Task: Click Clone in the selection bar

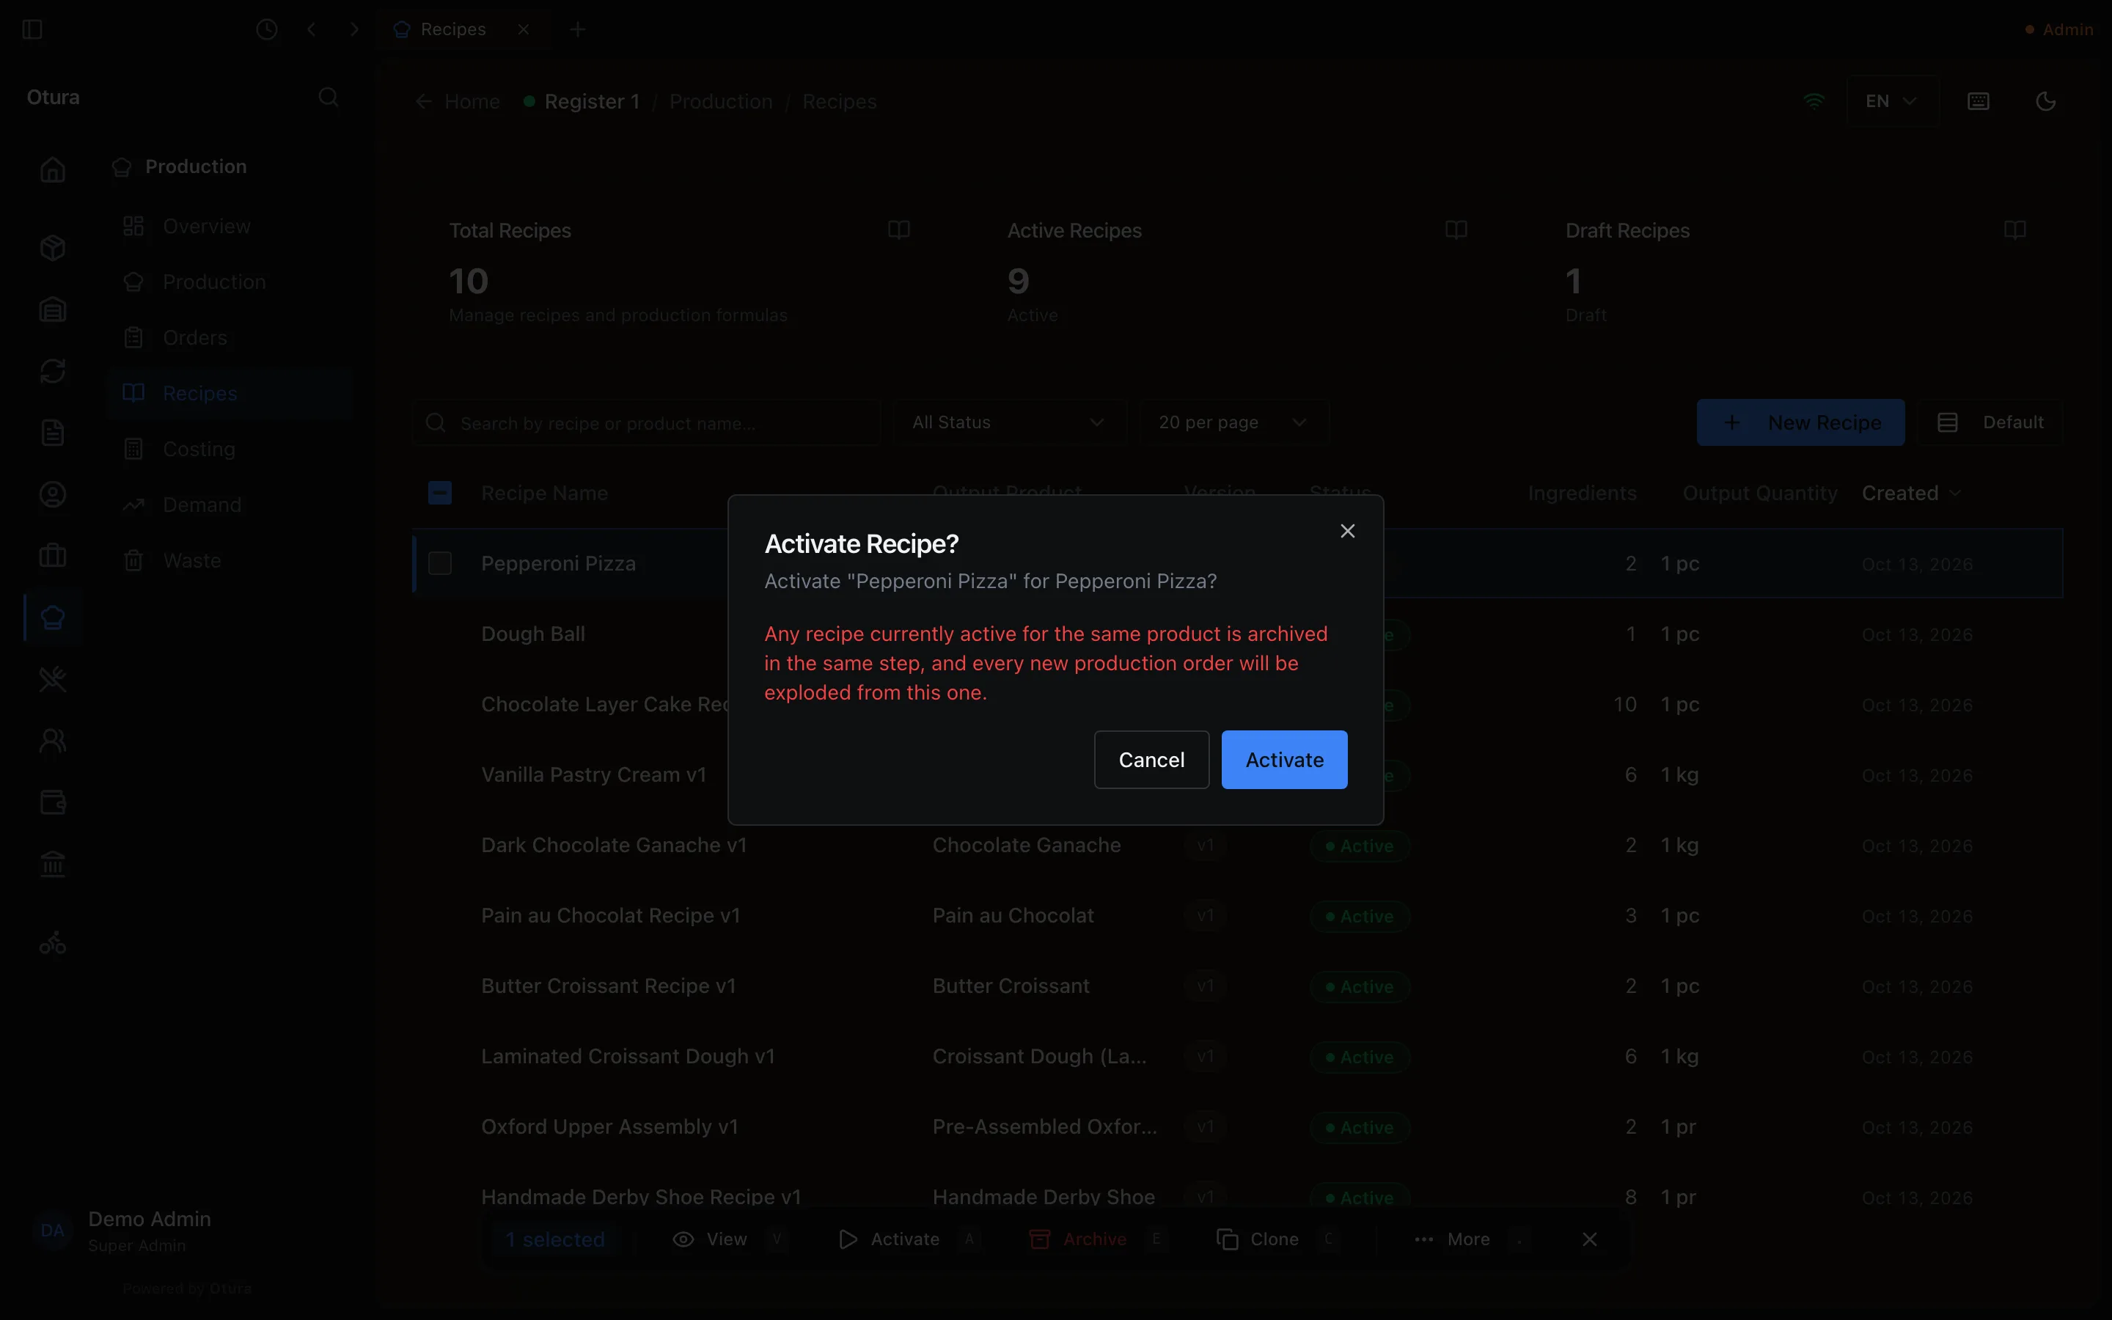Action: click(x=1277, y=1239)
